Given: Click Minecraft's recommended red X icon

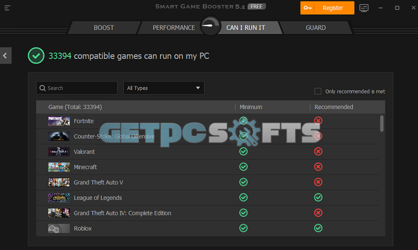Looking at the screenshot, I should 318,167.
